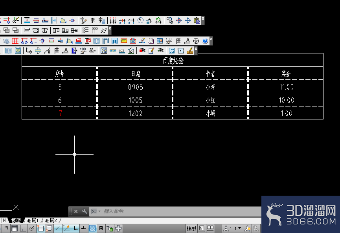Toggle 3D object snap in status bar
This screenshot has width=340, height=233.
pos(49,228)
